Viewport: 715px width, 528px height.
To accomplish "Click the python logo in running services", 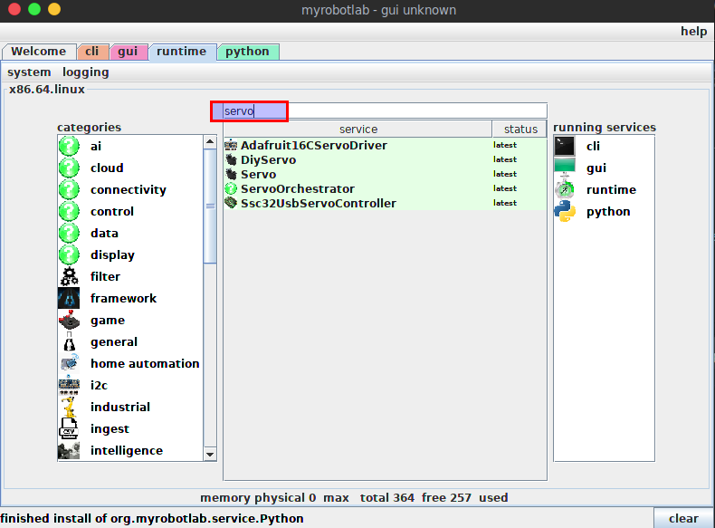I will 565,211.
